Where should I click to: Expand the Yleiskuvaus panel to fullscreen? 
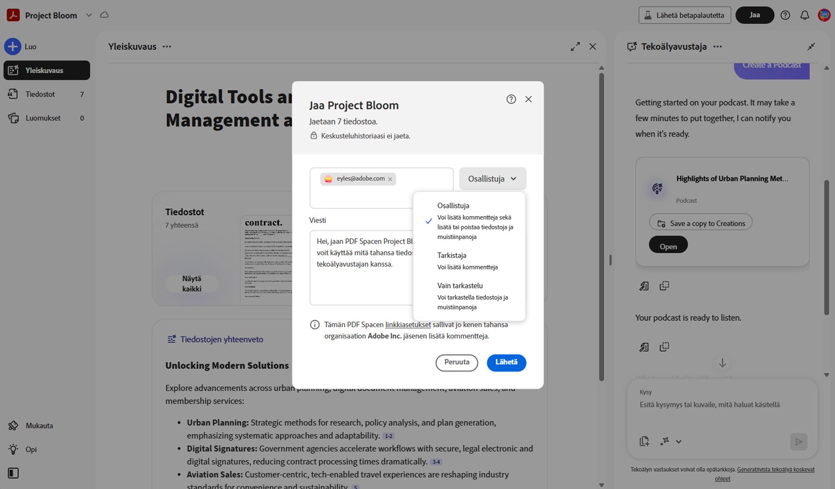click(x=575, y=47)
